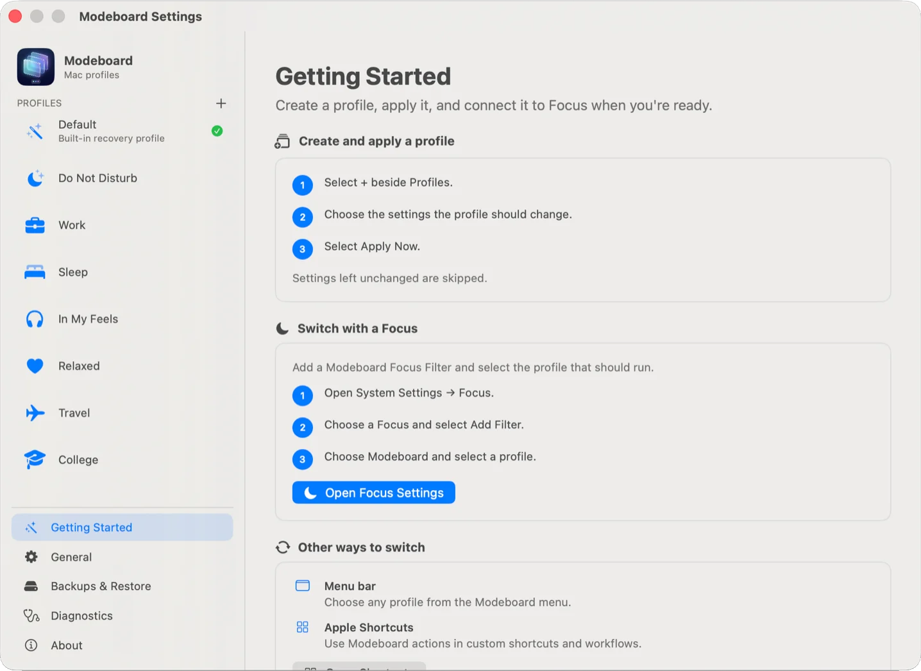Viewport: 921px width, 671px height.
Task: Select the College profile label
Action: coord(78,460)
